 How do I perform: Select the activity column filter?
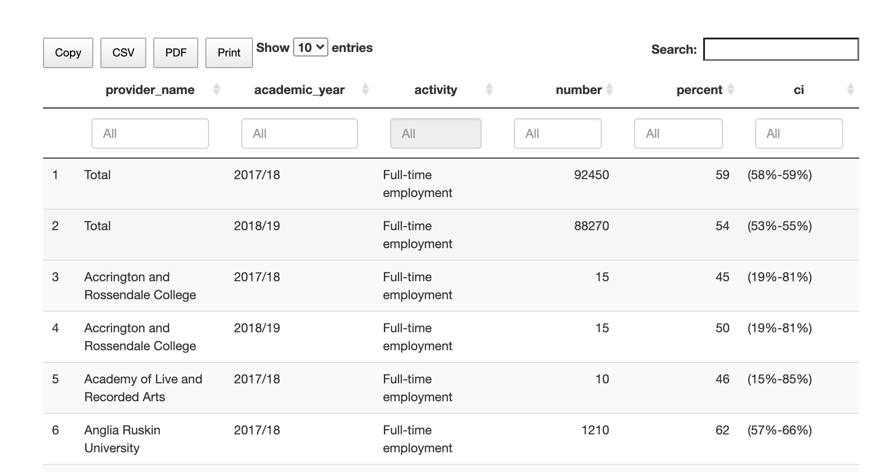tap(435, 133)
